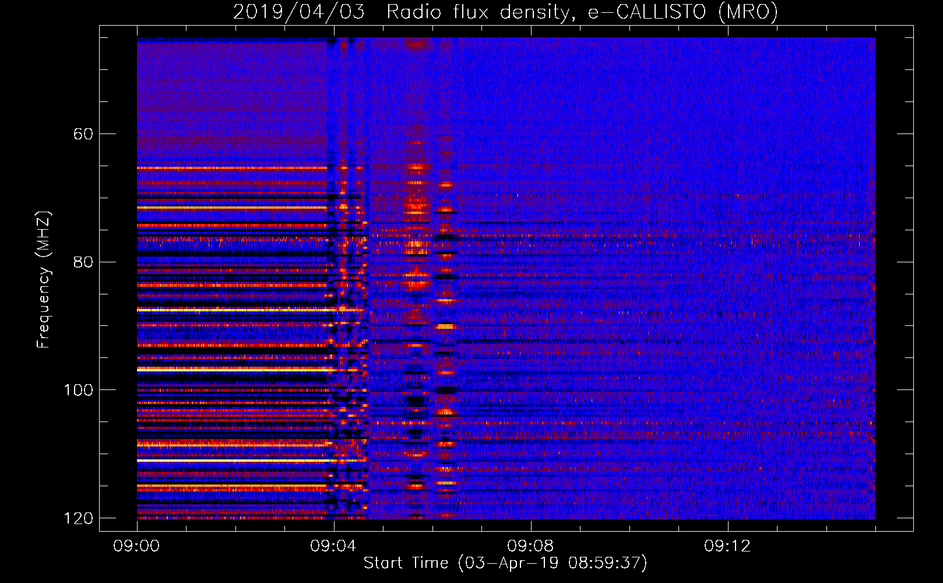Click the "09:04" time tick label
Screen dimensions: 943x583
point(333,546)
